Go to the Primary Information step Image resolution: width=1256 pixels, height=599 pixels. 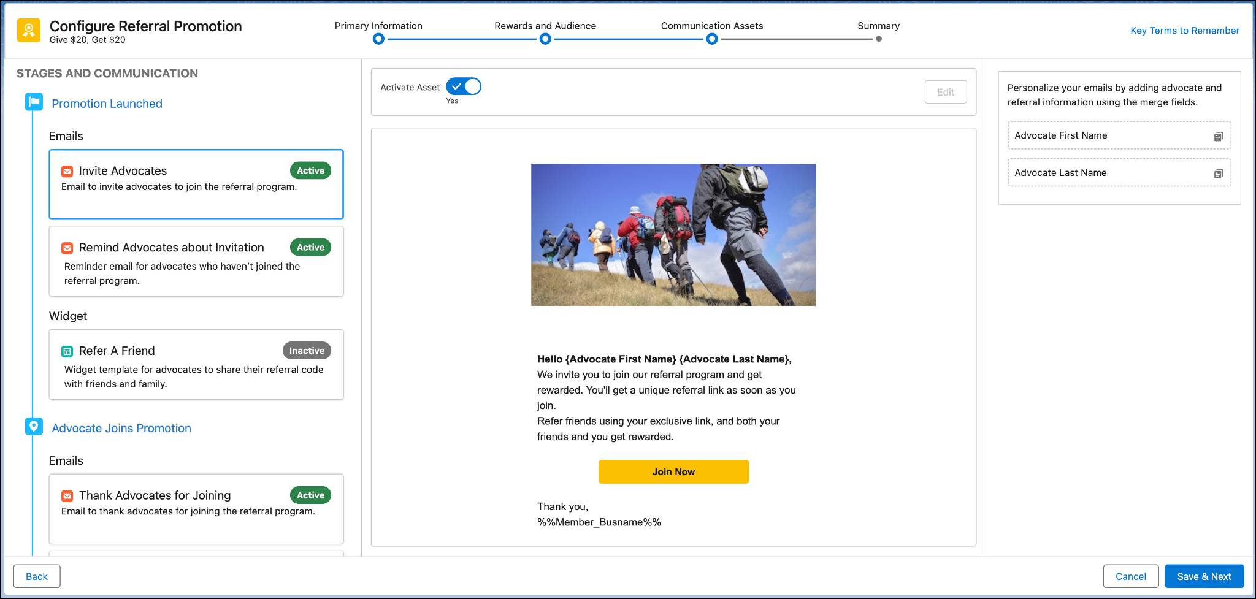pos(378,39)
